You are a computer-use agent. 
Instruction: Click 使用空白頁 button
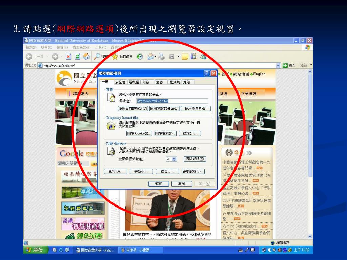(196, 109)
